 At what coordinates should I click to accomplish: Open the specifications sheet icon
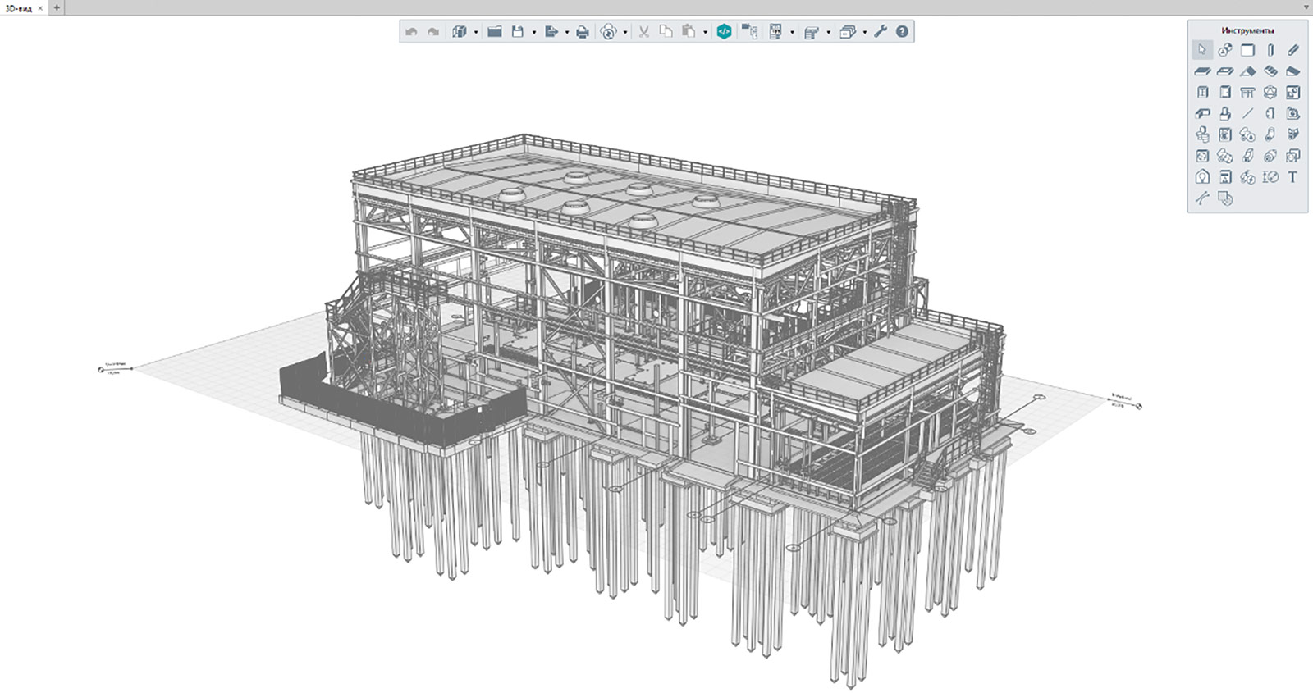tap(775, 32)
